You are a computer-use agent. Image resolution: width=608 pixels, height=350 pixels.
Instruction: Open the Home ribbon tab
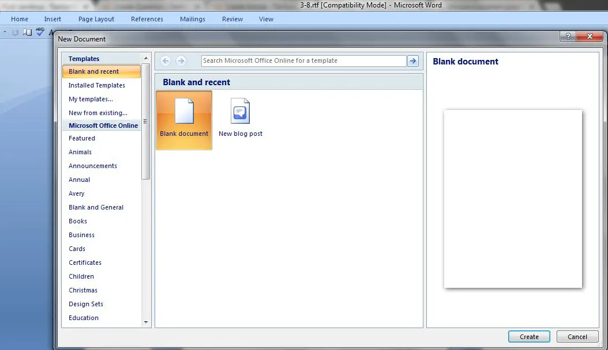(x=20, y=19)
